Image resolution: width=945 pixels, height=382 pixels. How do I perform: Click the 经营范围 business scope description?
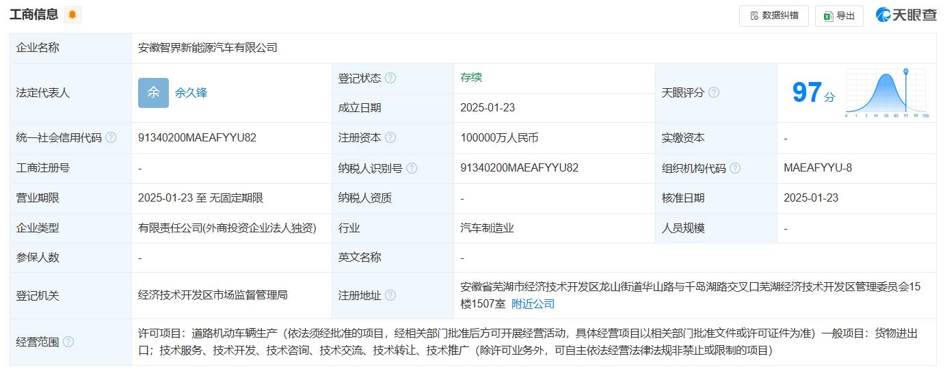[527, 342]
